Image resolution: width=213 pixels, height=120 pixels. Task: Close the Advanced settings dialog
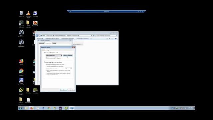click(x=74, y=47)
